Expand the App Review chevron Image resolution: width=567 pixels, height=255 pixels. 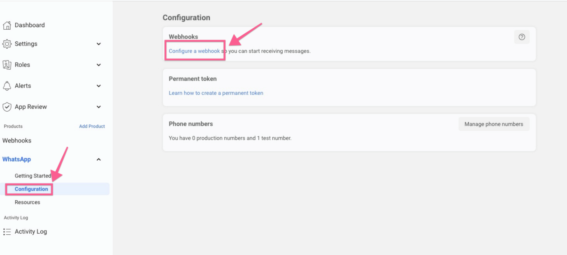pos(99,107)
